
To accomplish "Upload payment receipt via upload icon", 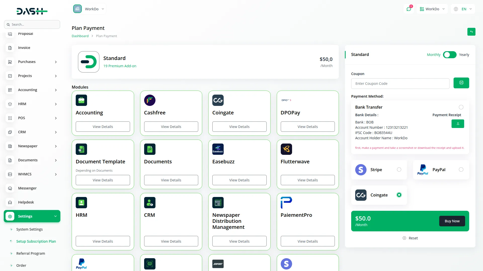I will click(458, 124).
